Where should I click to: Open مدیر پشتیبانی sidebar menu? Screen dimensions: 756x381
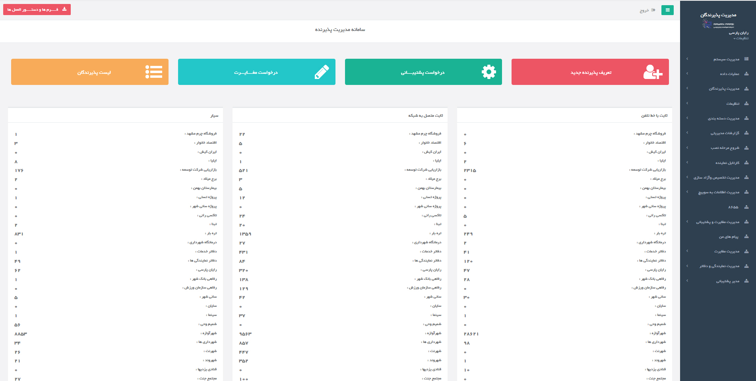727,281
